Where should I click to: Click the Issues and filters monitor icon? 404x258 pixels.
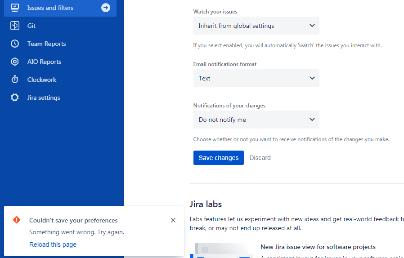tap(15, 8)
